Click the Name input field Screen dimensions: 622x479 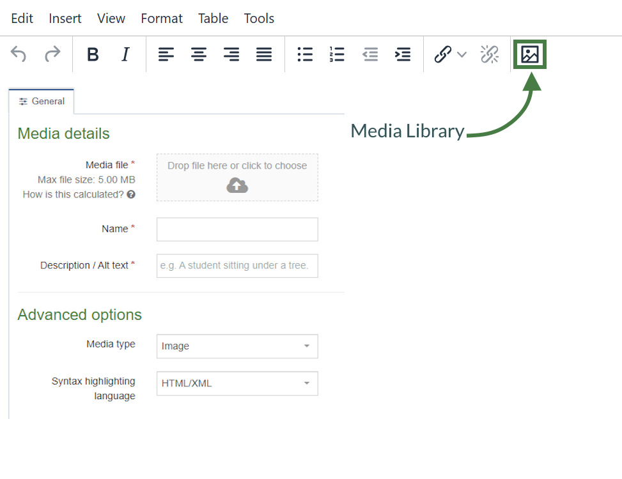click(x=237, y=229)
